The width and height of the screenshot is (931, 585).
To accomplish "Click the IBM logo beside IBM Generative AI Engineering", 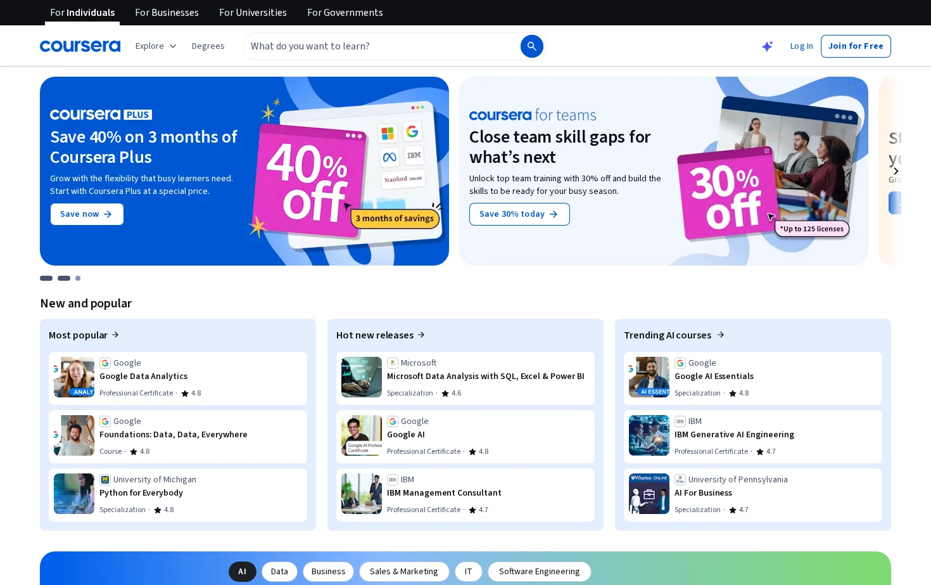I will point(680,421).
